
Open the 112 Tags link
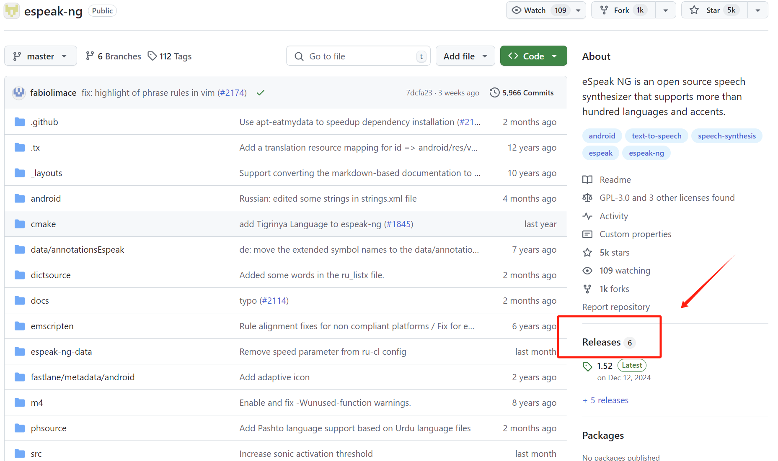pyautogui.click(x=170, y=56)
